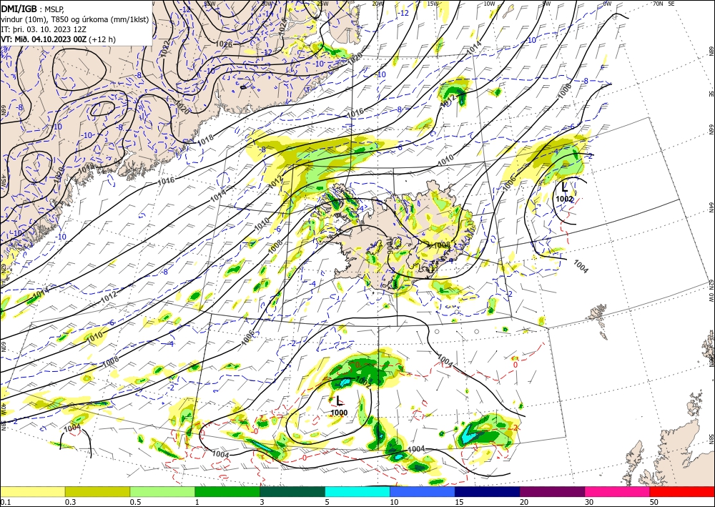This screenshot has height=507, width=715.
Task: Click the legend scale value '30'
Action: pos(589,502)
